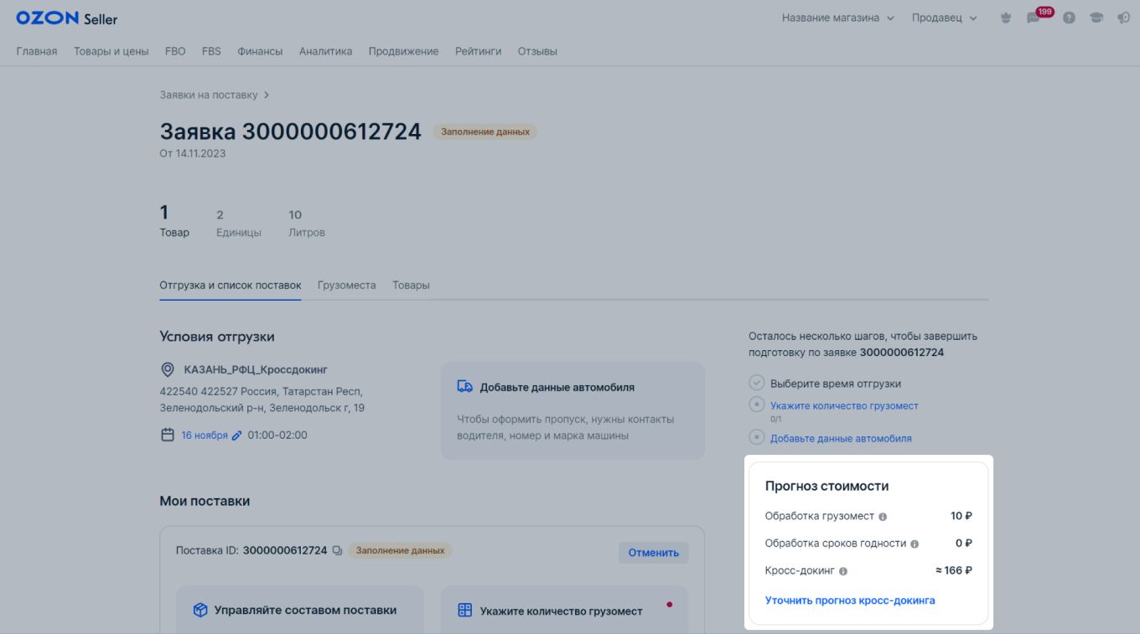Click the Заполнение данных badge near title
The image size is (1140, 634).
tap(485, 131)
